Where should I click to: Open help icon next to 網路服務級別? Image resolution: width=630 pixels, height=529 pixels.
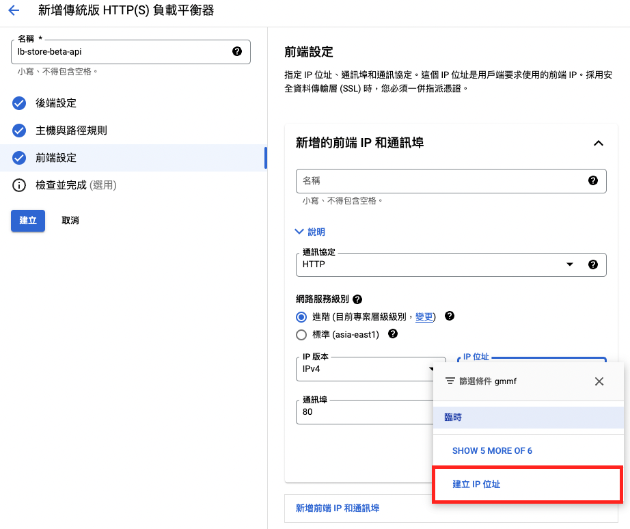(x=357, y=299)
